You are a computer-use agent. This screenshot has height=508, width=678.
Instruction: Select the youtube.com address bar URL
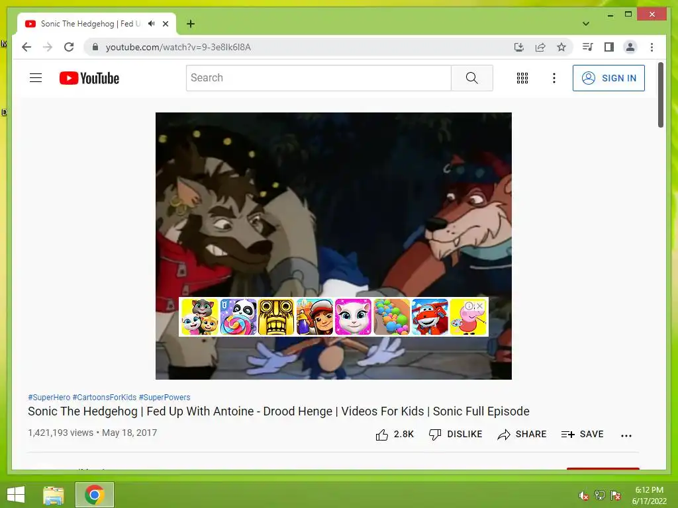(178, 47)
